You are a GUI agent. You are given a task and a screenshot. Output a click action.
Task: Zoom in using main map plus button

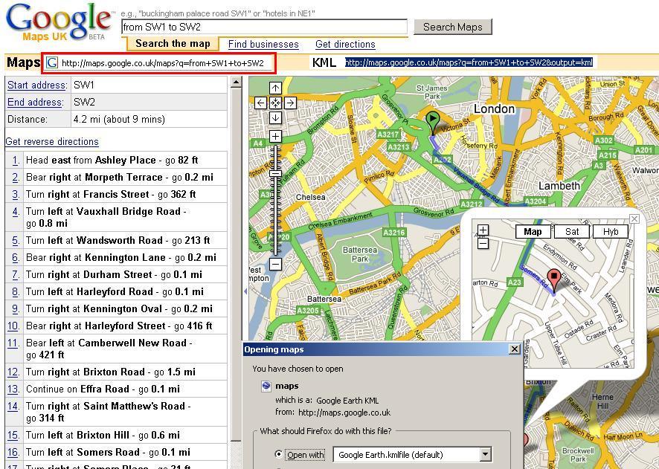point(275,136)
